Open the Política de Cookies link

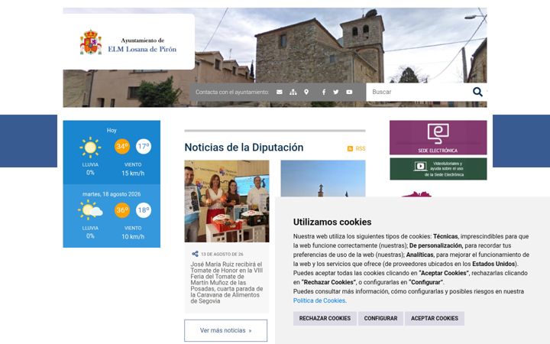(x=319, y=300)
